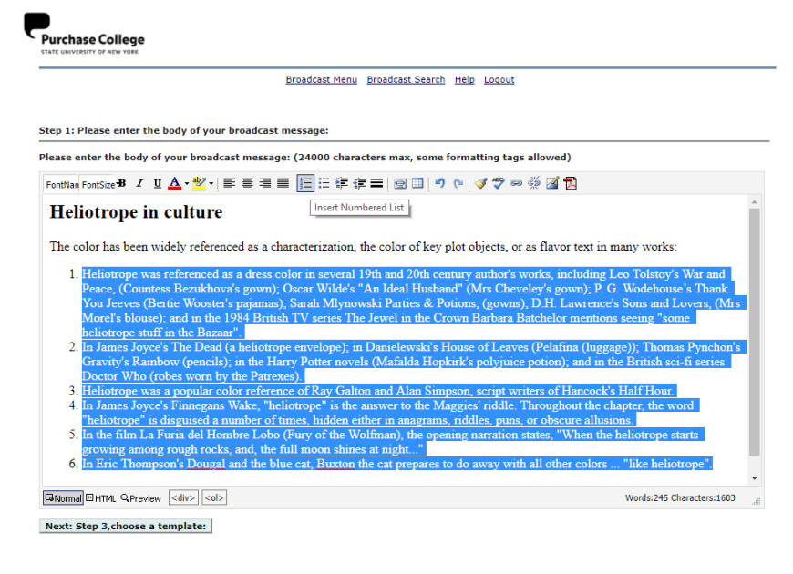Image resolution: width=793 pixels, height=574 pixels.
Task: Click the Outdent icon
Action: tap(359, 183)
